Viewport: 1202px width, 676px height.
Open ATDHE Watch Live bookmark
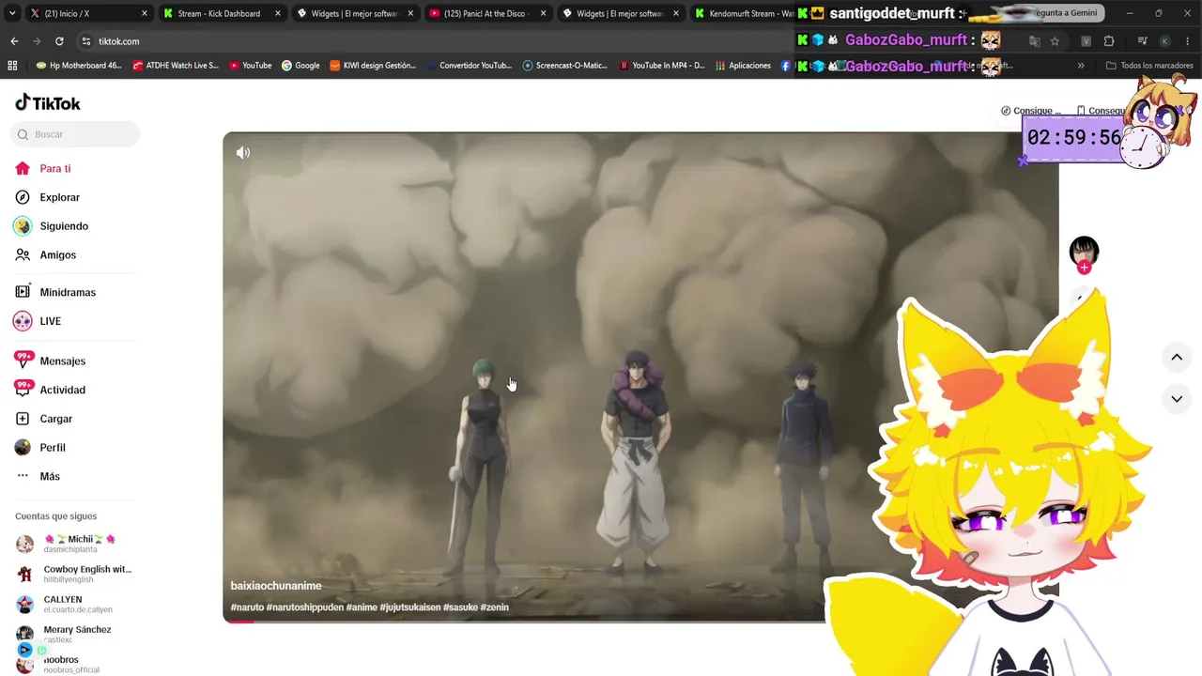[176, 66]
